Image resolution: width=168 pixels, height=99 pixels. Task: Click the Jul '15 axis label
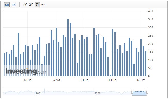84,80
